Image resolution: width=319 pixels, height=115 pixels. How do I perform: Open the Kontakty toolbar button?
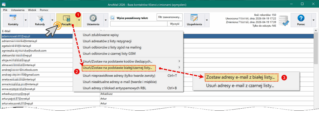pos(13,20)
